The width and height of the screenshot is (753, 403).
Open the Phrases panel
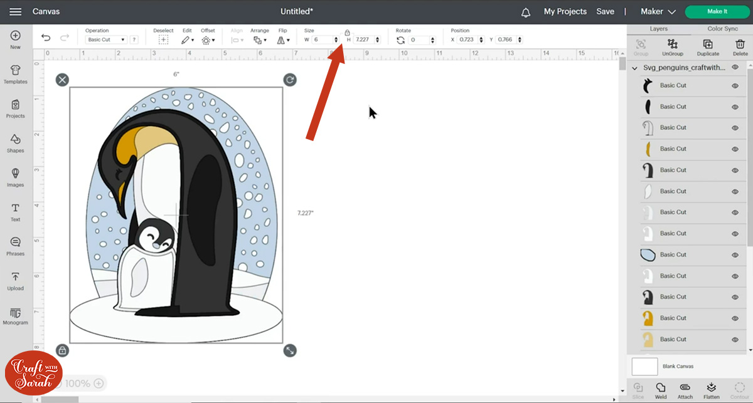(x=16, y=247)
